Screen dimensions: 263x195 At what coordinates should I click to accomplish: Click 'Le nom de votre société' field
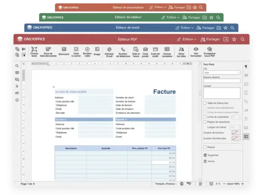[84, 92]
